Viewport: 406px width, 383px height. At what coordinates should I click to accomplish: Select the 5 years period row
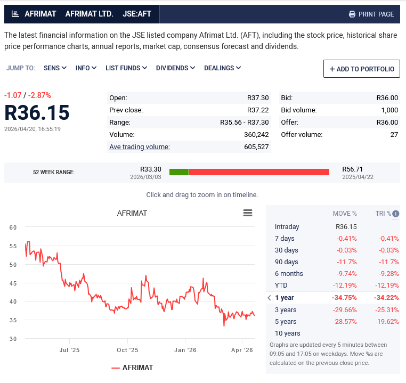(x=332, y=321)
